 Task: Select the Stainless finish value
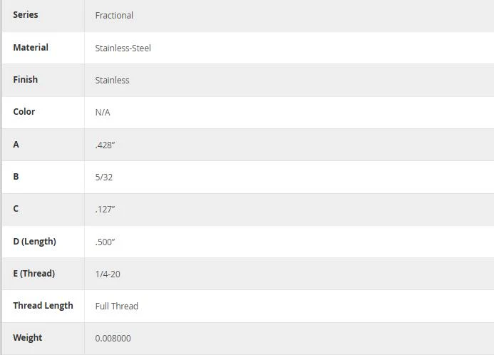pyautogui.click(x=112, y=81)
